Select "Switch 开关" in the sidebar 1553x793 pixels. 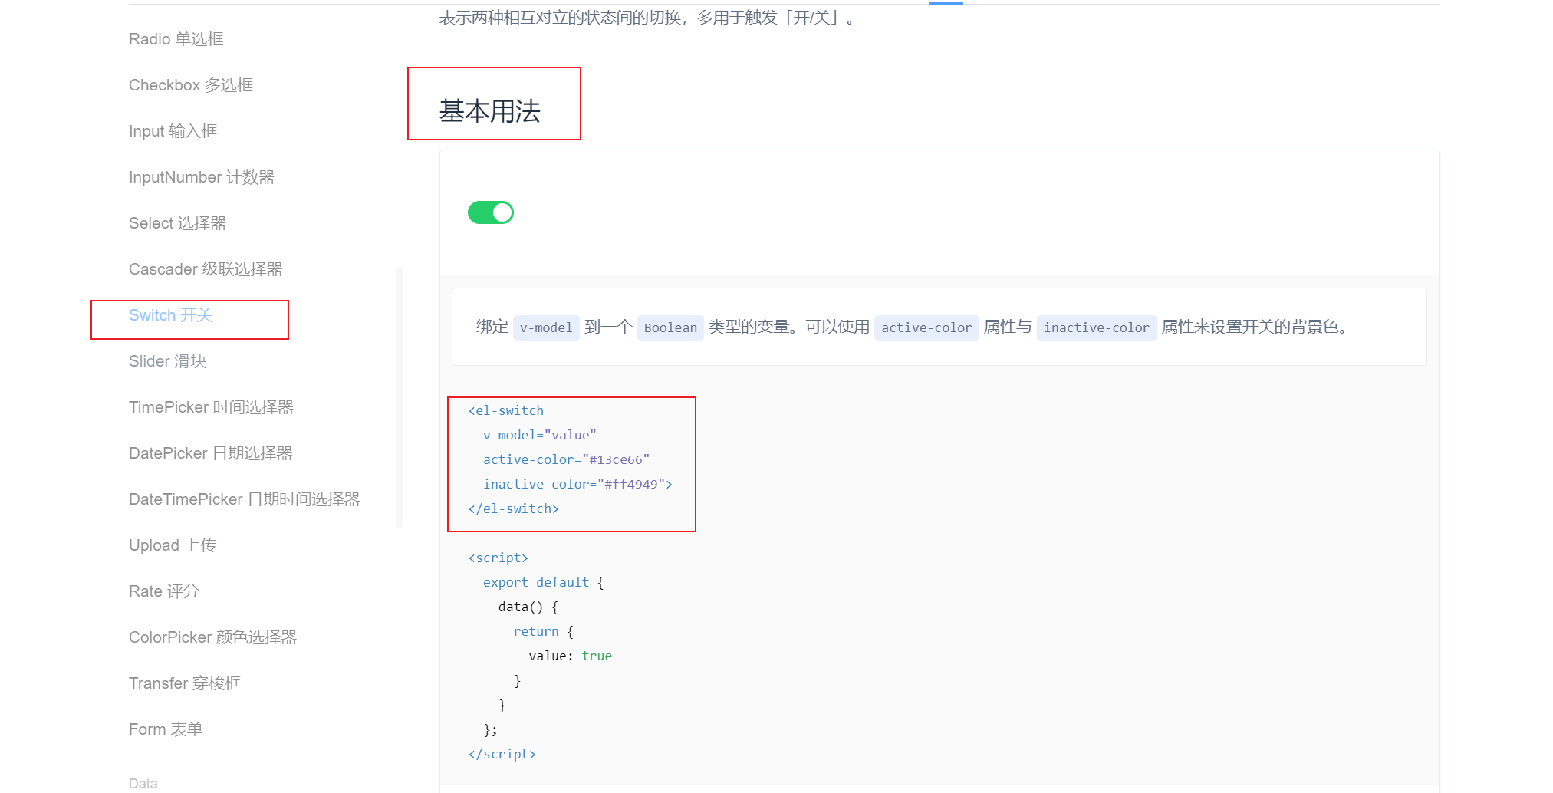pos(172,314)
